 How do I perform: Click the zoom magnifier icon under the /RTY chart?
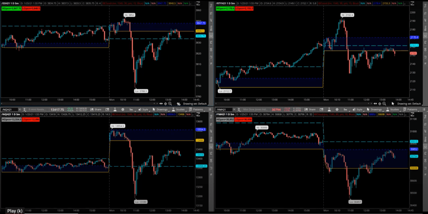click(x=384, y=104)
